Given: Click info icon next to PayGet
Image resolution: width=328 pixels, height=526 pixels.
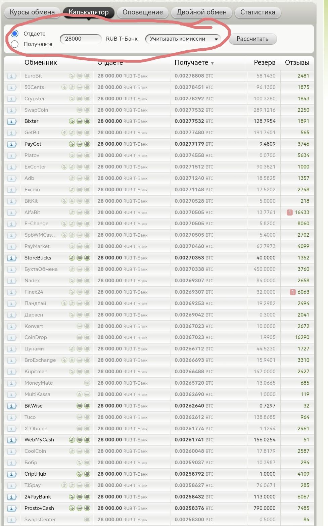Looking at the screenshot, I should coord(11,144).
